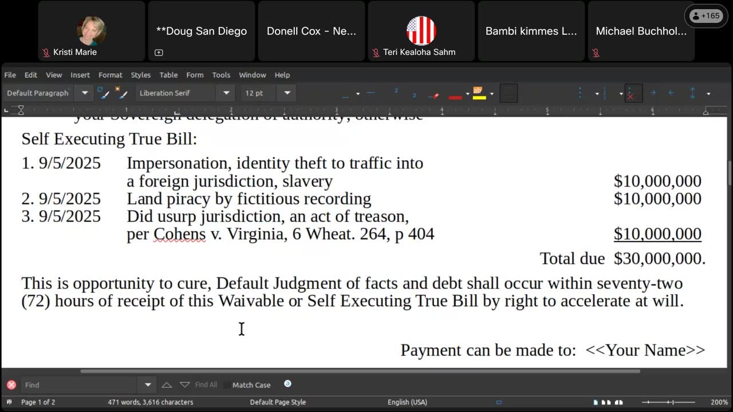Open the numbered list style dropdown
The width and height of the screenshot is (733, 412).
621,93
